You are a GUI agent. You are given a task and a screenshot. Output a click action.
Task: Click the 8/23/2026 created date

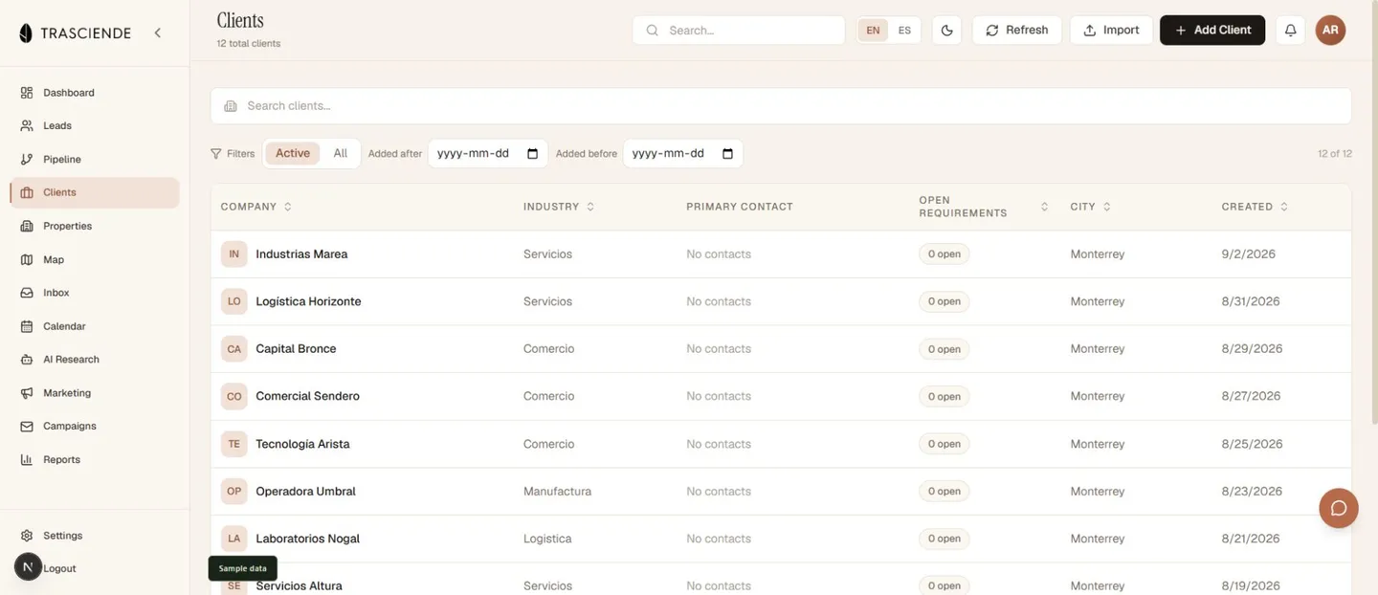click(1250, 491)
